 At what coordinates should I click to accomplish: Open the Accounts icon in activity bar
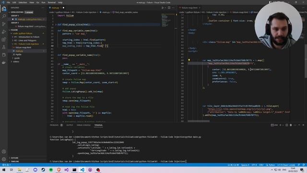click(x=4, y=151)
